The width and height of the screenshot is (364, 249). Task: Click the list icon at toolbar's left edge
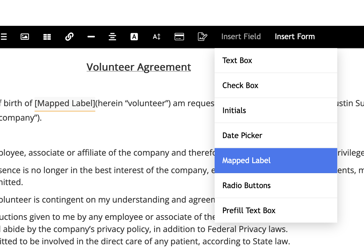[x=4, y=37]
